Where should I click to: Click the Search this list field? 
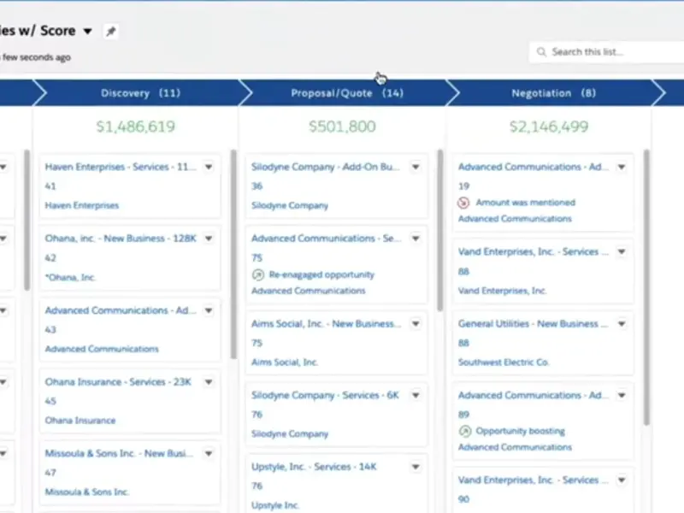[607, 52]
